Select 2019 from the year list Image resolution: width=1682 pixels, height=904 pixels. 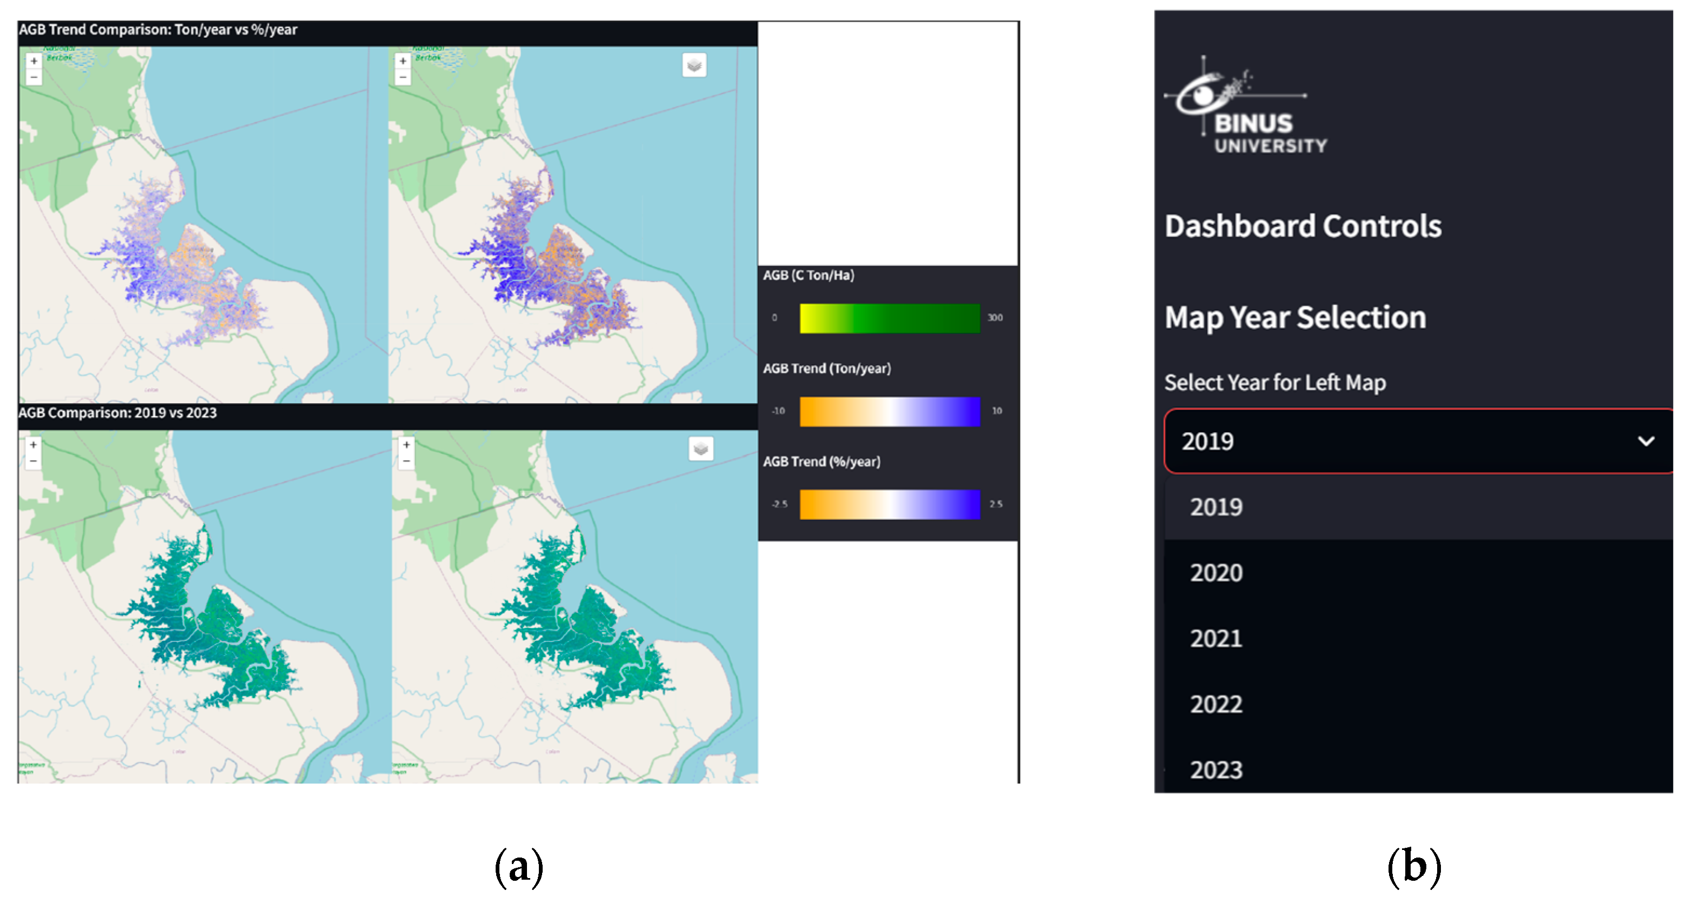pos(1217,508)
